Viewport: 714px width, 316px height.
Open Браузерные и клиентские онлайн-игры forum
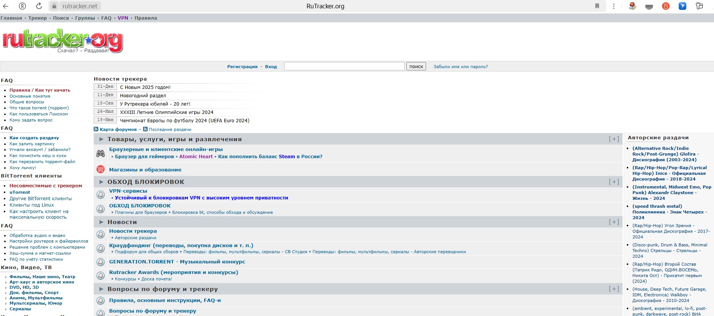point(166,149)
